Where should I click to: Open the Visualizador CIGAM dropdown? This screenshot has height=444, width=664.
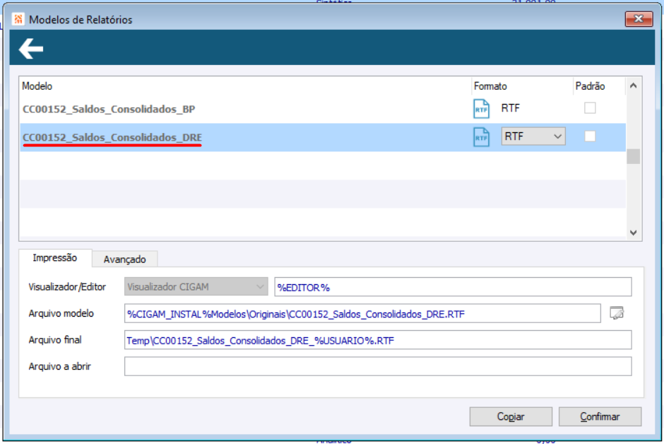pyautogui.click(x=196, y=287)
